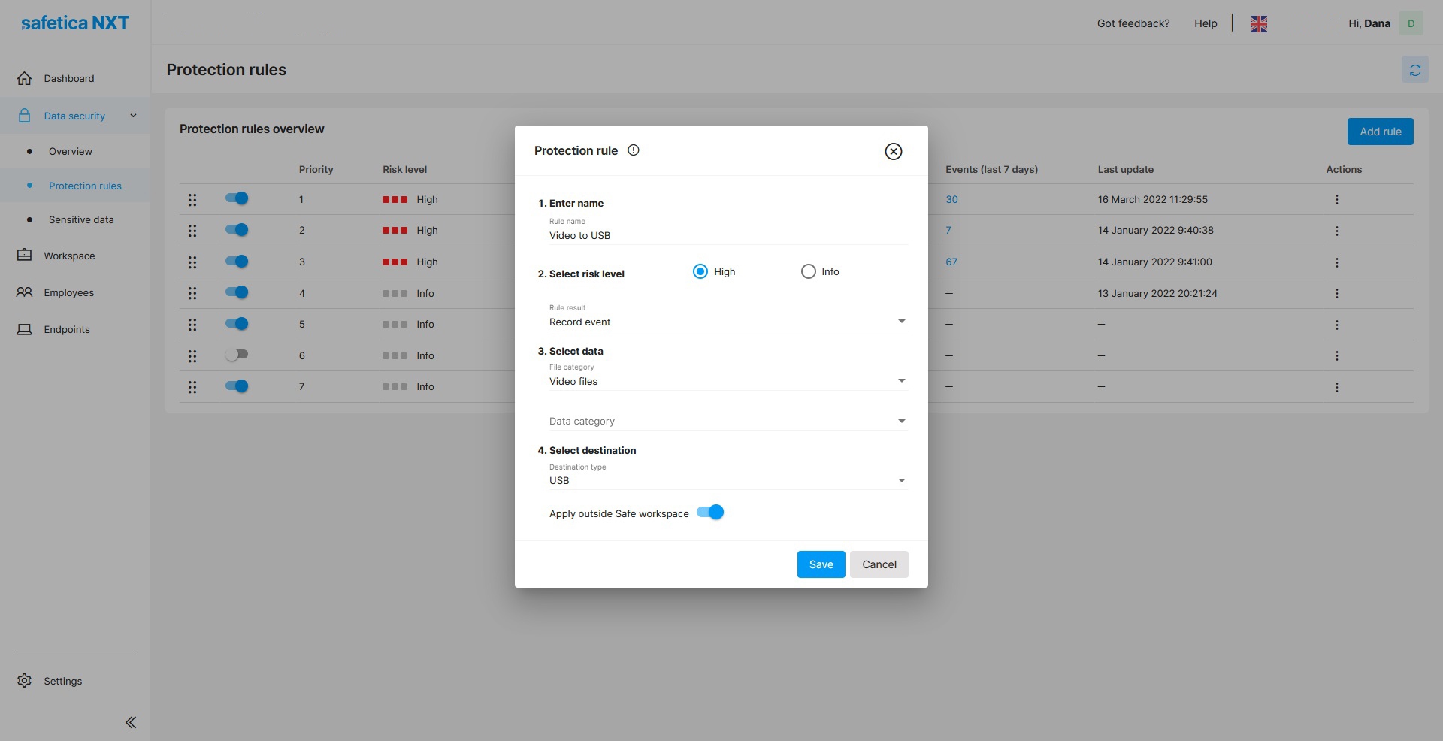This screenshot has width=1443, height=741.
Task: Click the safetica NXT logo
Action: [x=75, y=23]
